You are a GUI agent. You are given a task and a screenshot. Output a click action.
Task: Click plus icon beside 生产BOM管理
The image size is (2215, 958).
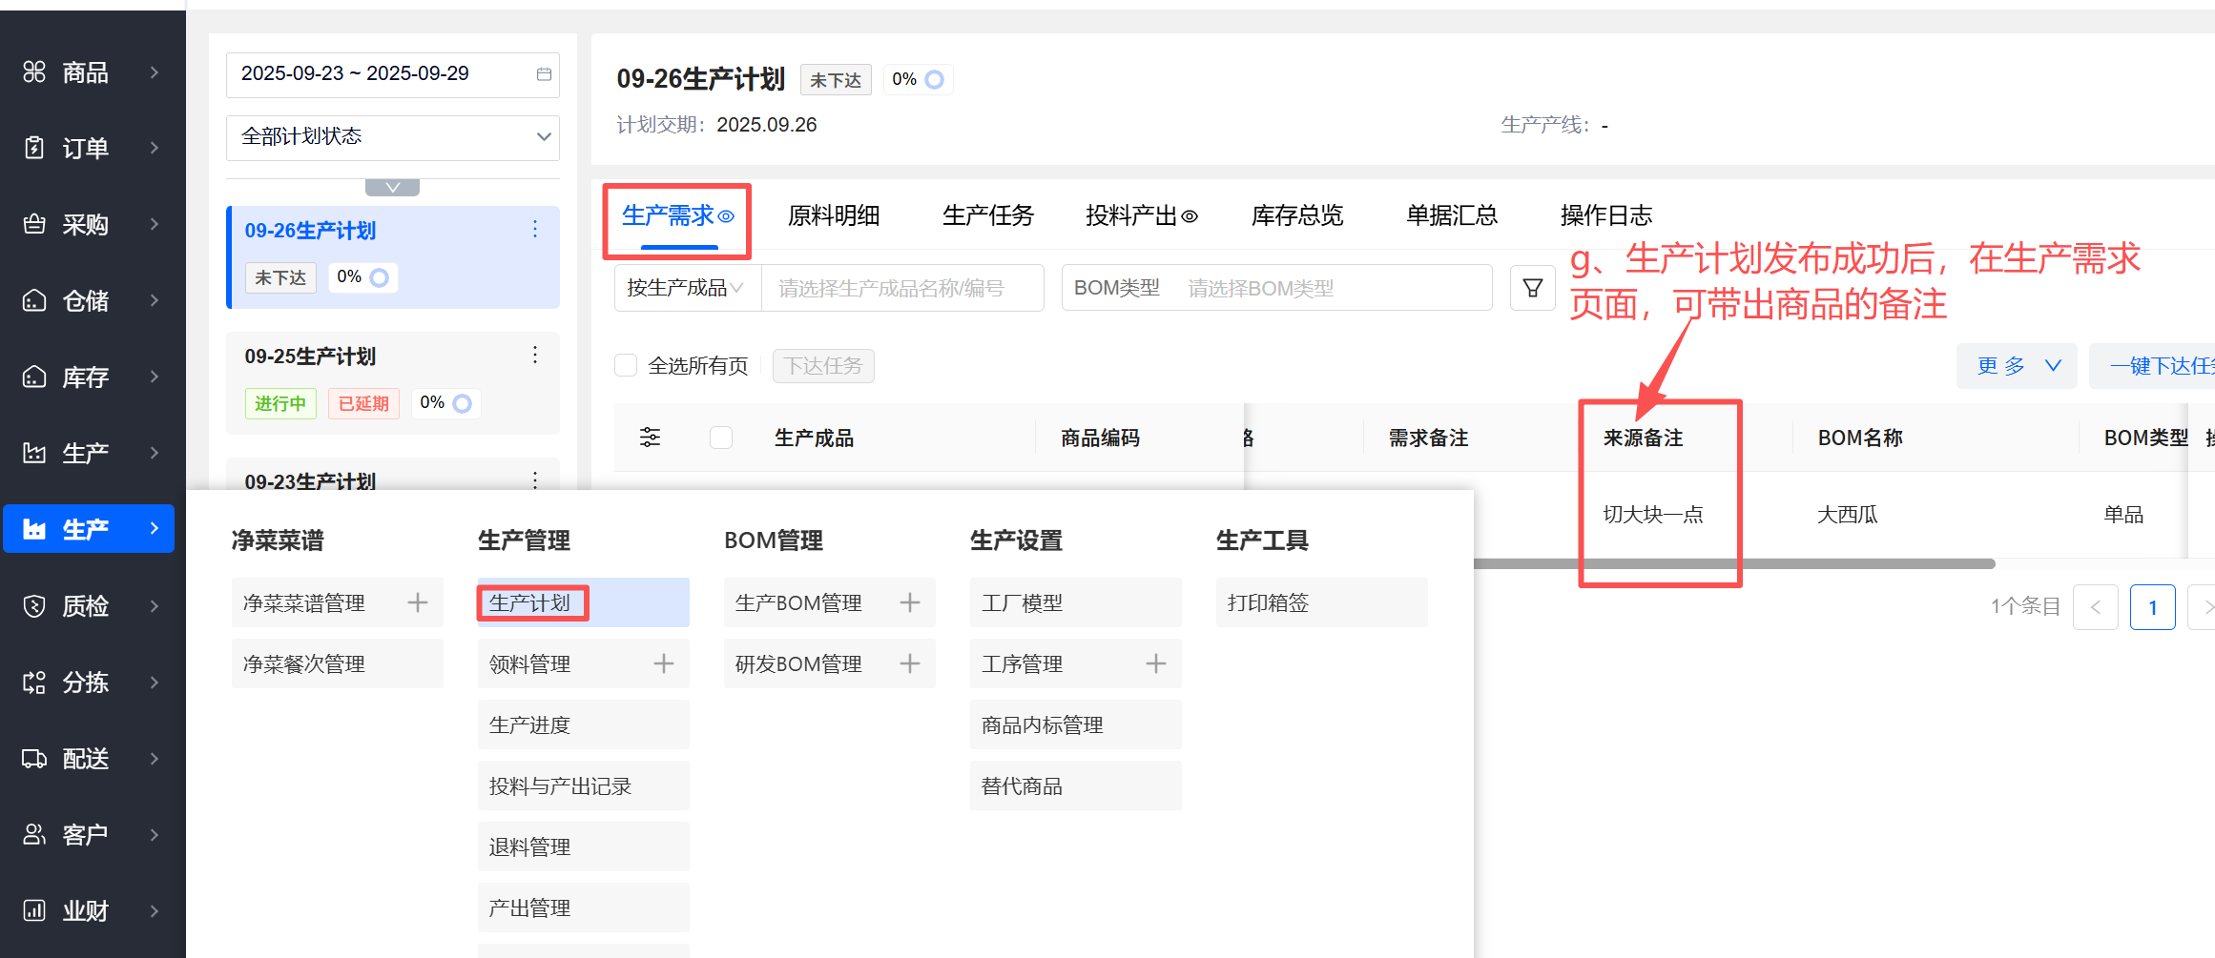point(910,602)
